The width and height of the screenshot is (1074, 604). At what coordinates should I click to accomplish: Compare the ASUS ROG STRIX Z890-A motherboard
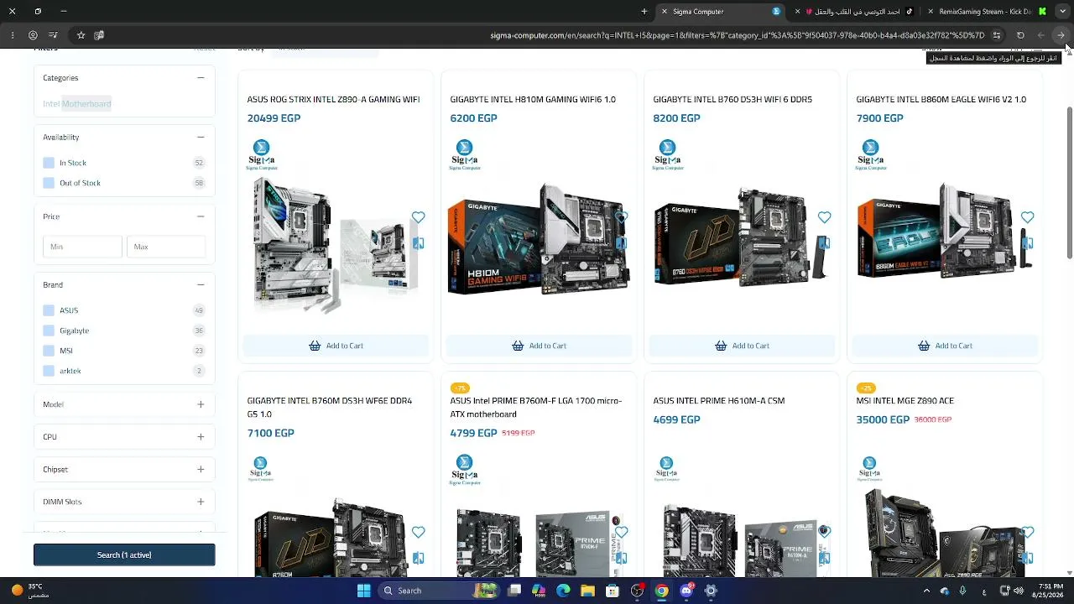(x=418, y=243)
